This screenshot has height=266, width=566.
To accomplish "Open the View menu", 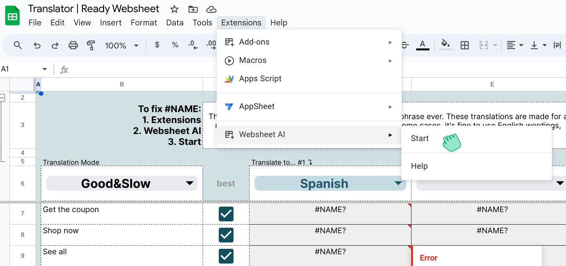I will [82, 23].
